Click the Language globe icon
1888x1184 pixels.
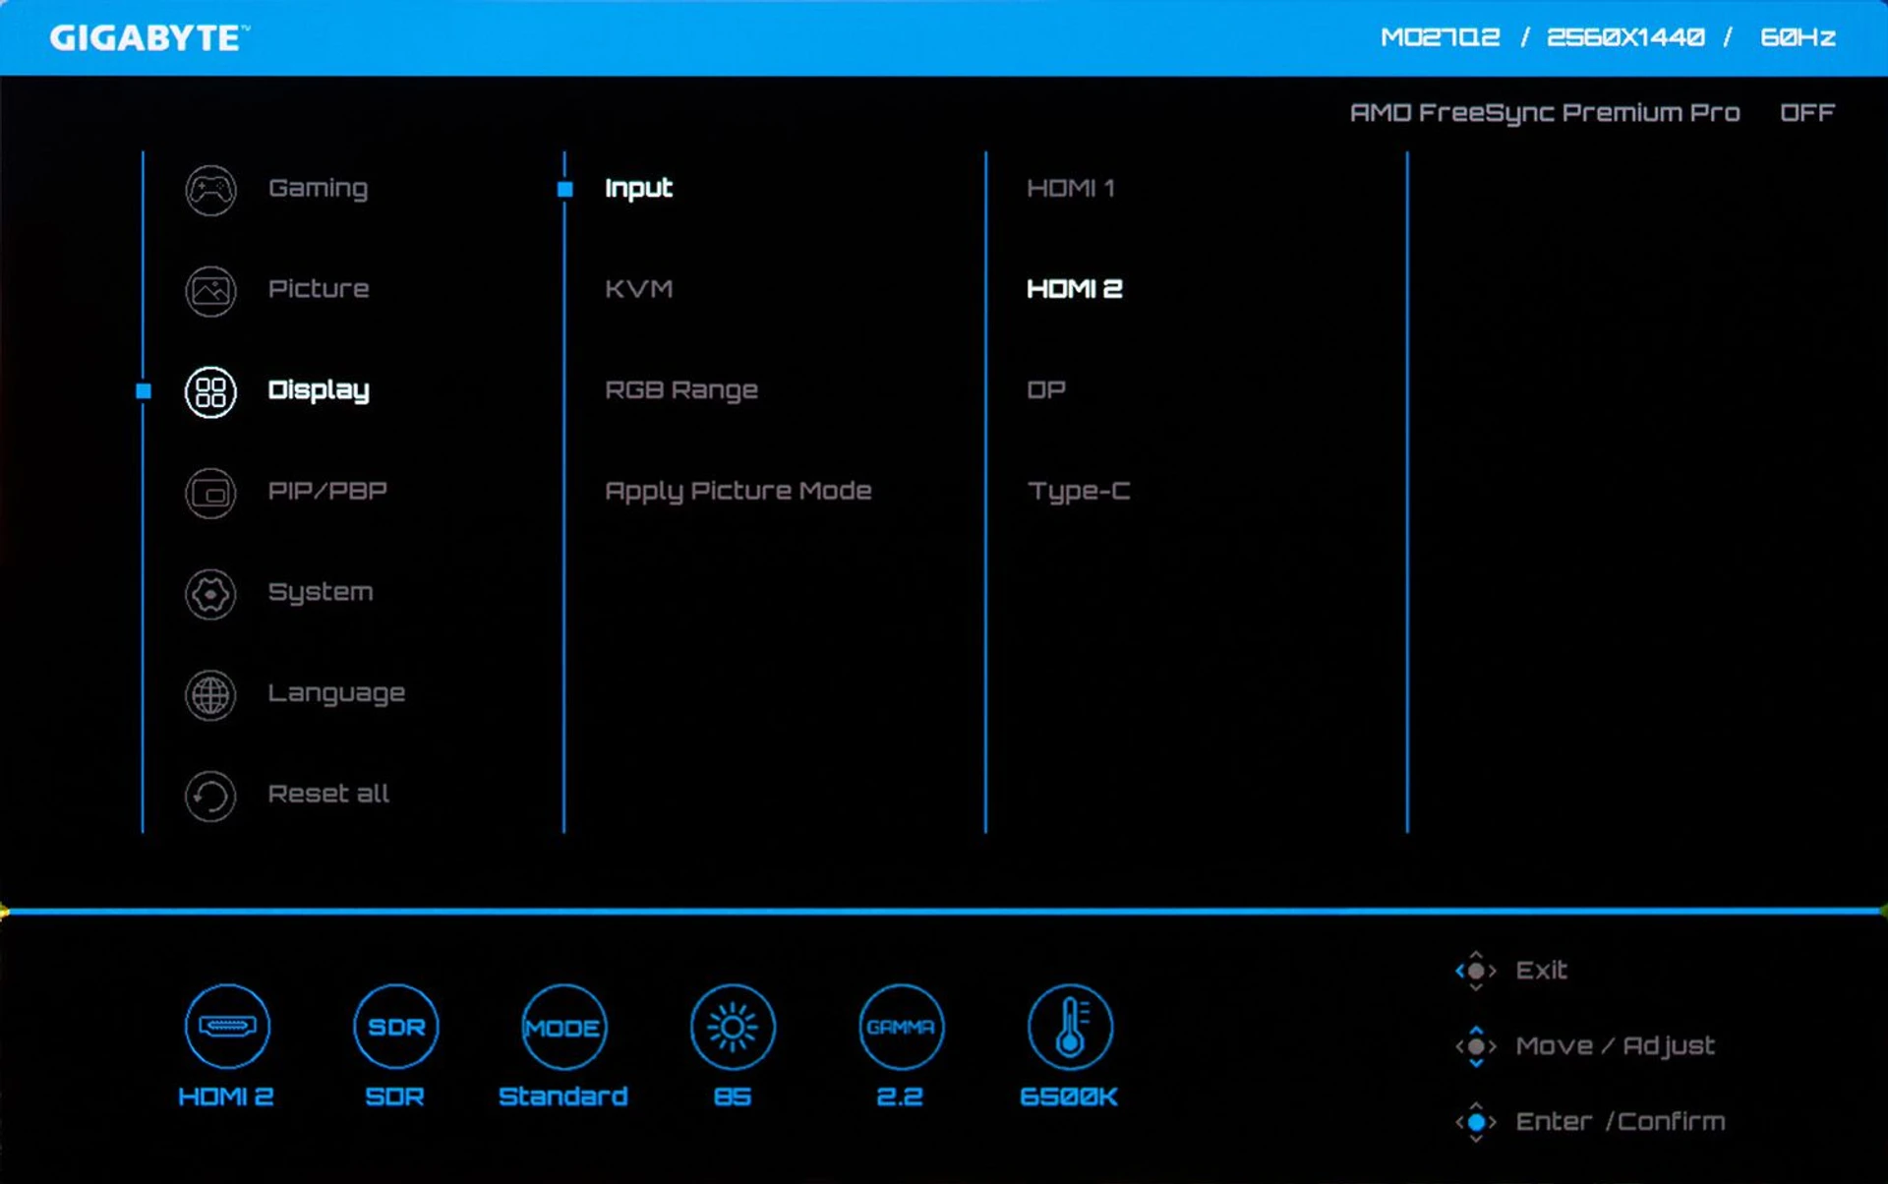210,694
